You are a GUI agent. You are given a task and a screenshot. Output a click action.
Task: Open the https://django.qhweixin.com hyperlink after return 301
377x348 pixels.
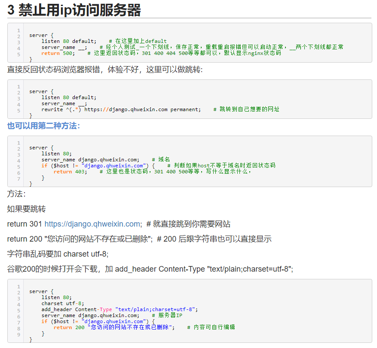[x=92, y=224]
